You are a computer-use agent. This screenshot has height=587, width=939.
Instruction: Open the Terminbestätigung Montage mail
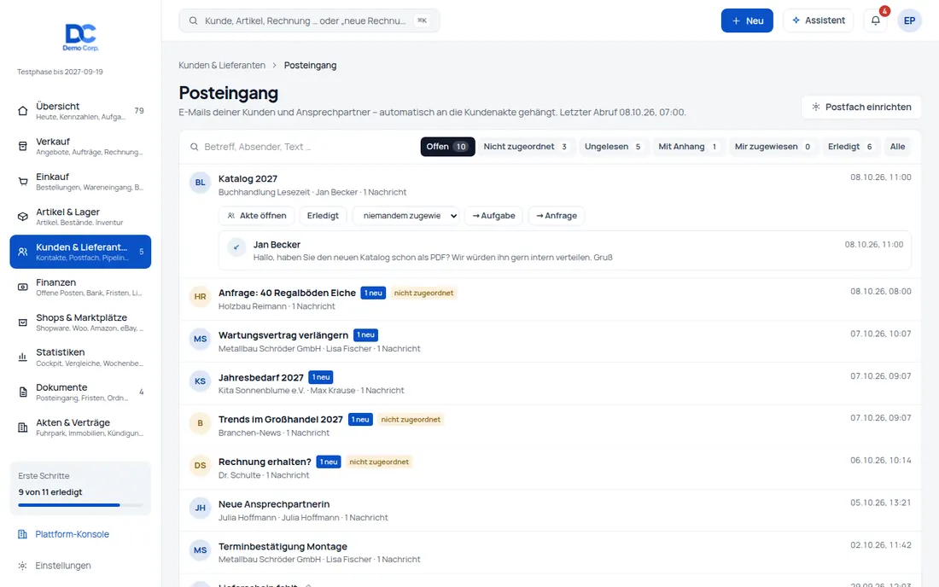coord(550,553)
